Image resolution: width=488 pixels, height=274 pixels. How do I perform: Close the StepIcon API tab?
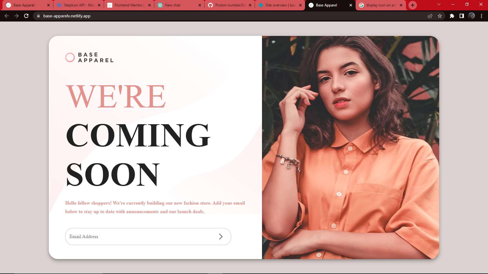click(x=99, y=5)
